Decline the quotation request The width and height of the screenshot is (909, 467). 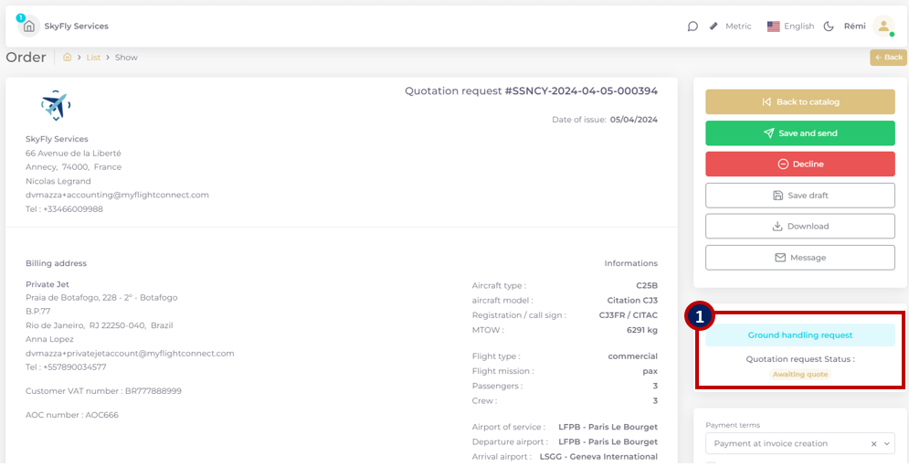pyautogui.click(x=800, y=165)
